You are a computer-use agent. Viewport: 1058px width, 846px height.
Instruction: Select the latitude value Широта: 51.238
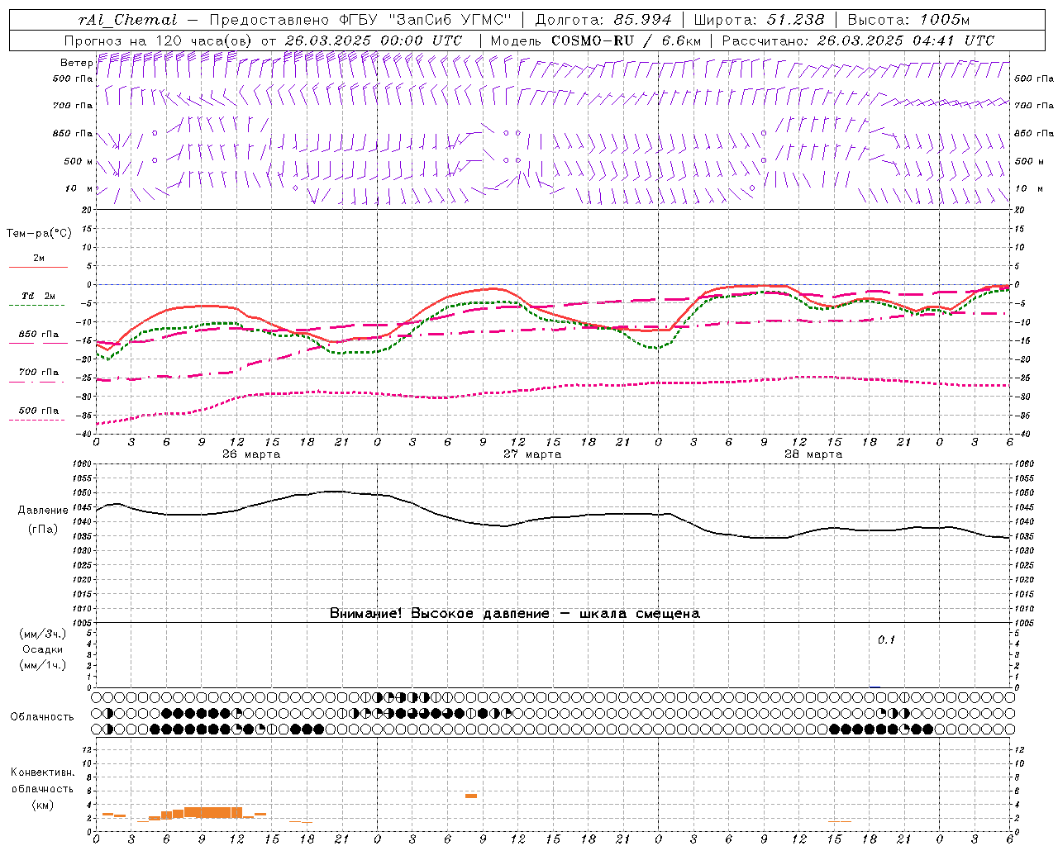click(759, 20)
